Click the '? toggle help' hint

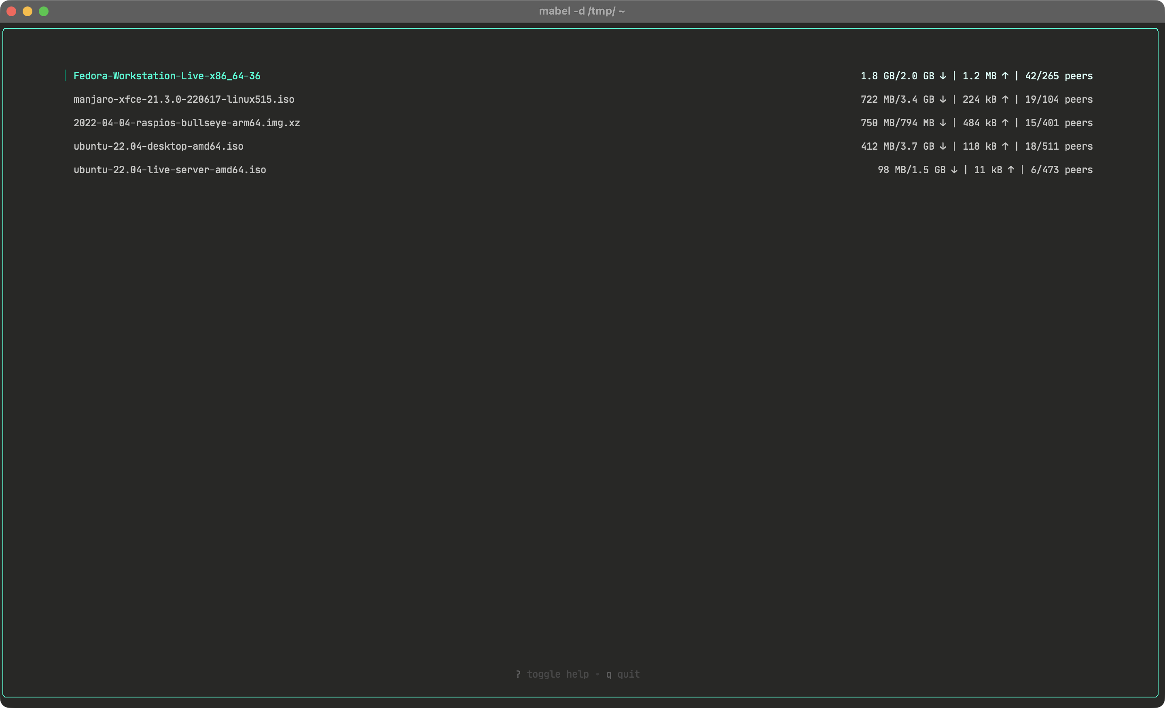552,674
